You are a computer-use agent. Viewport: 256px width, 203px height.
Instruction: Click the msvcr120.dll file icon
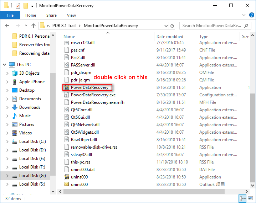[x=67, y=43]
